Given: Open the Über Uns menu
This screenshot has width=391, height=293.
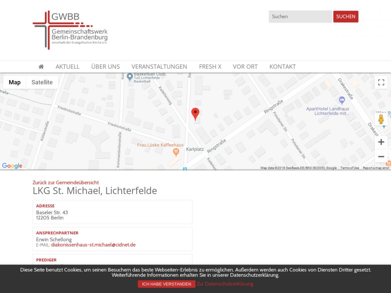Looking at the screenshot, I should [x=105, y=66].
